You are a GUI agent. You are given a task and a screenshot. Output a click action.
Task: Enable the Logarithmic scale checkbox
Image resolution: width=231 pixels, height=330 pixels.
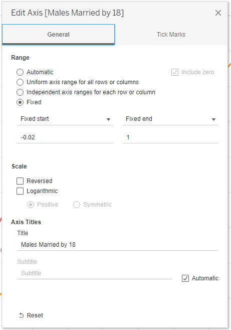tap(20, 191)
